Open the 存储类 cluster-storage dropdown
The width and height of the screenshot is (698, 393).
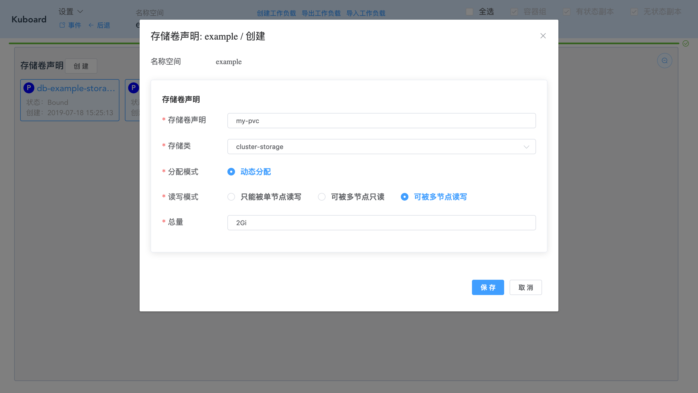click(x=381, y=147)
